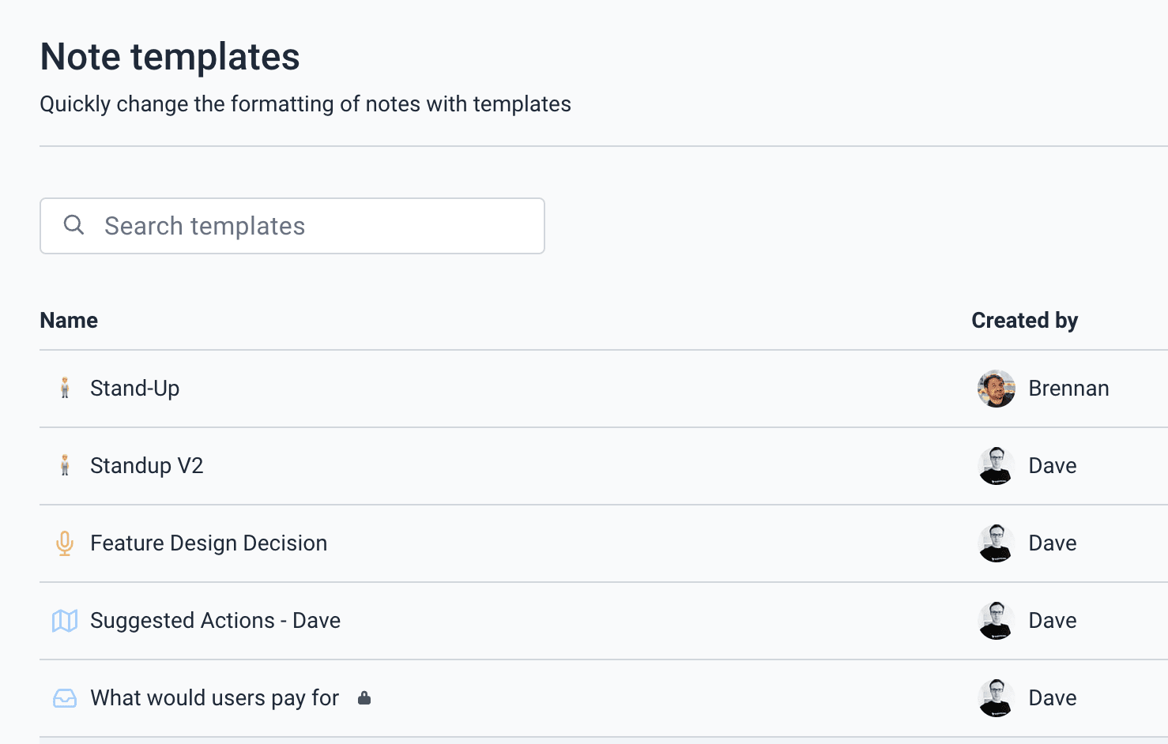Click the person emoji icon beside Stand-Up
The height and width of the screenshot is (744, 1168).
coord(65,388)
